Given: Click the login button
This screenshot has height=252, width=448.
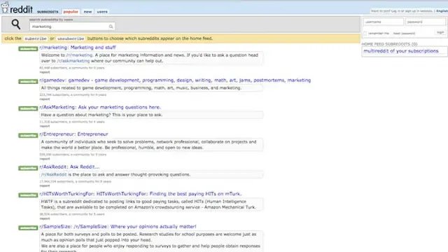Looking at the screenshot, I should pos(440,33).
